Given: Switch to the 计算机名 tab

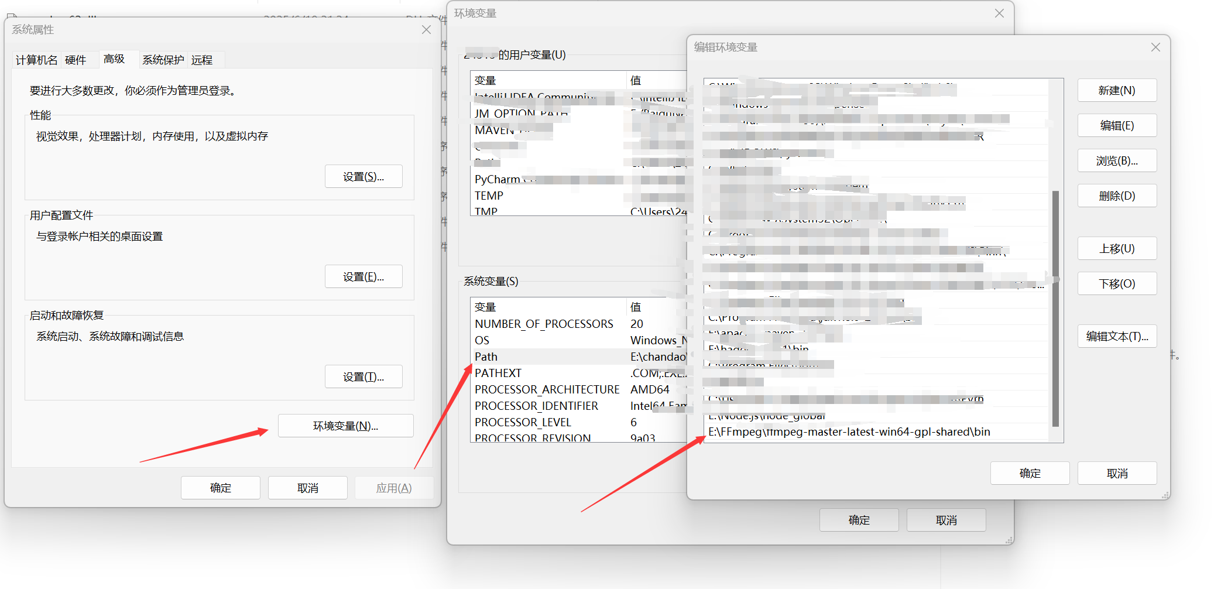Looking at the screenshot, I should click(36, 59).
